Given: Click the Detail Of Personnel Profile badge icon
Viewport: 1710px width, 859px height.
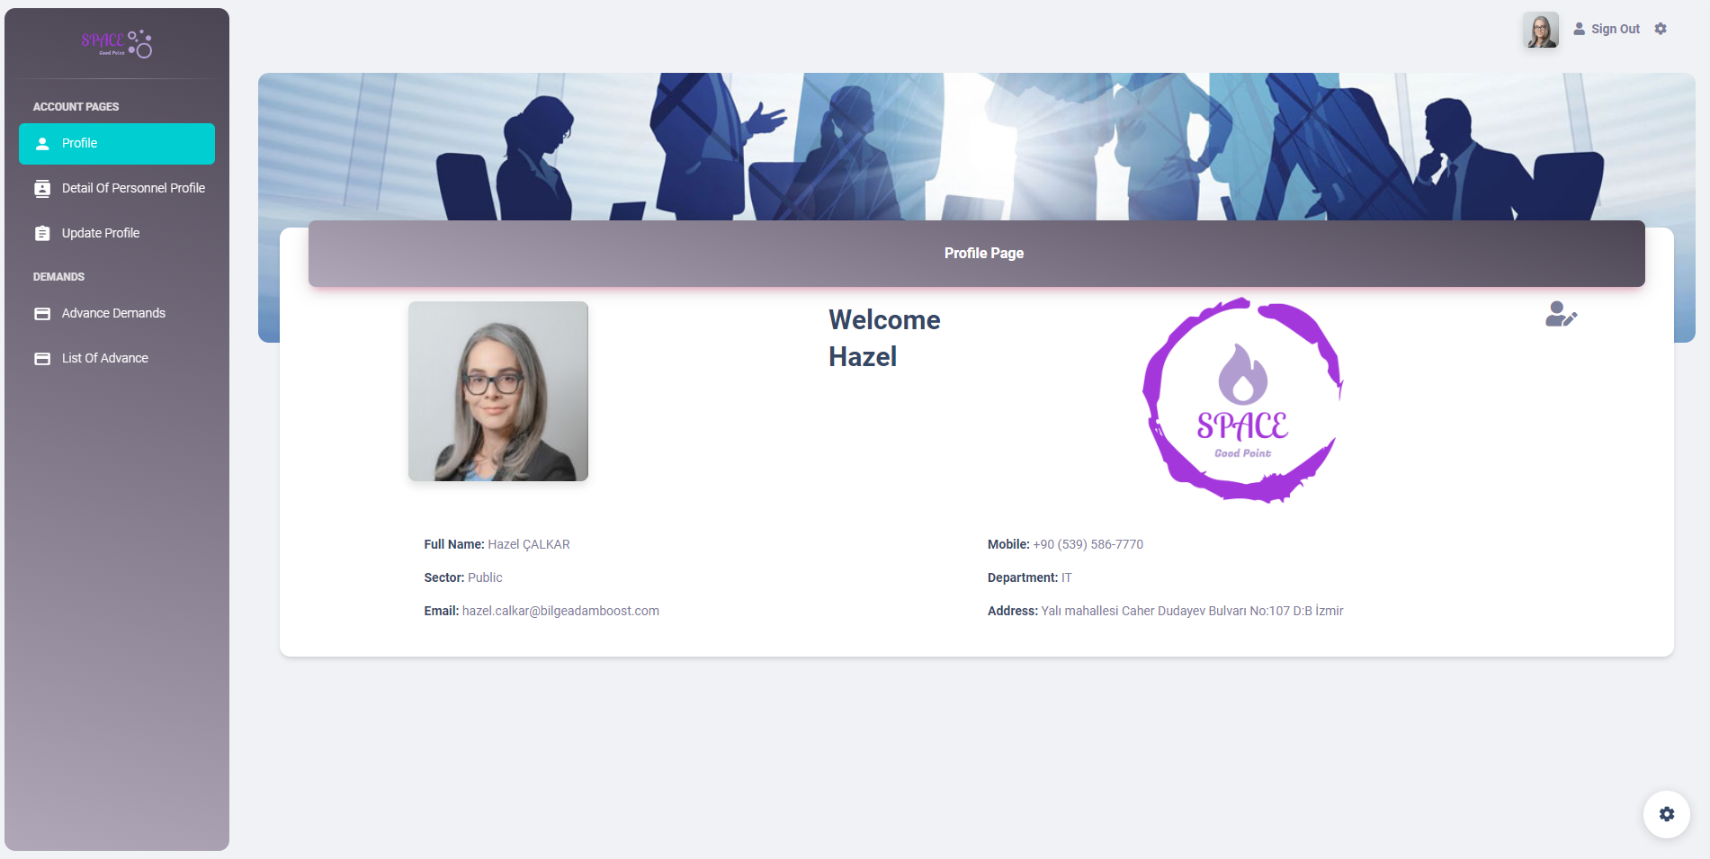Looking at the screenshot, I should pyautogui.click(x=42, y=189).
